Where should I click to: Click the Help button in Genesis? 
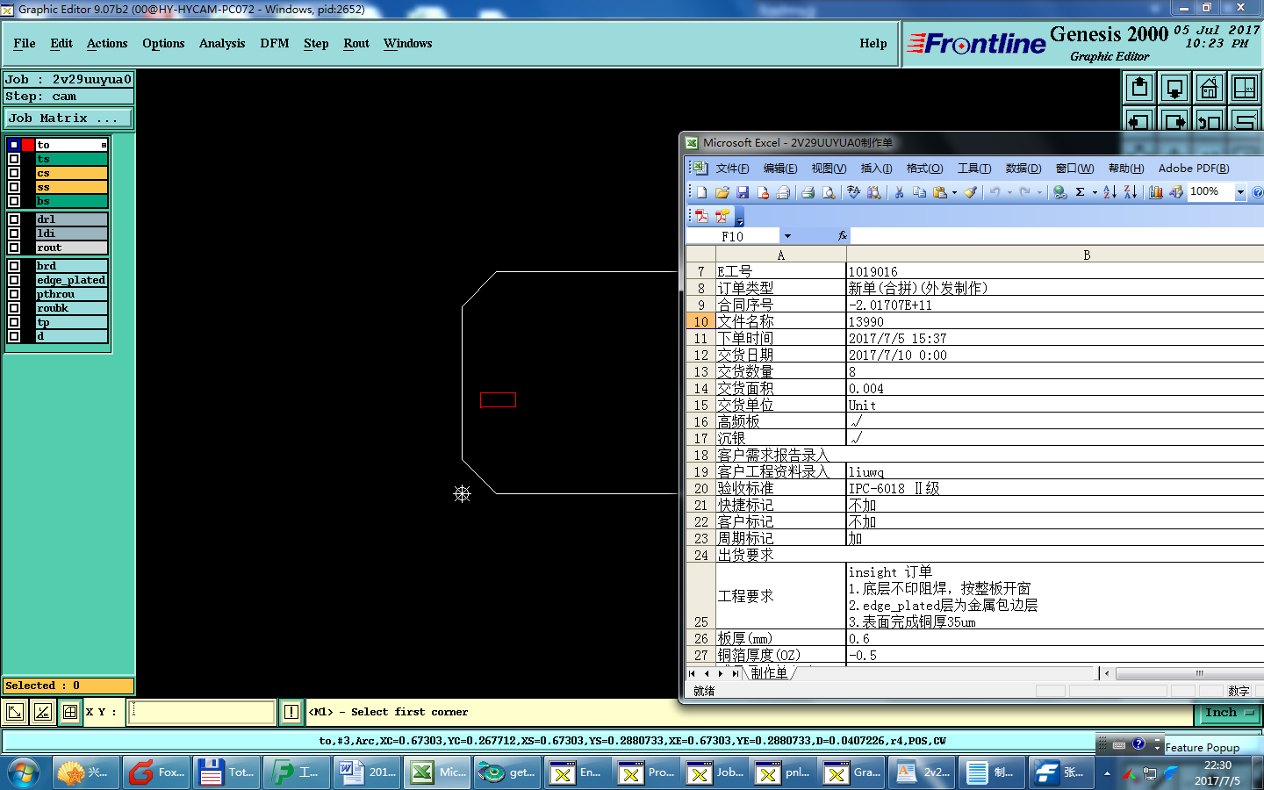coord(873,43)
